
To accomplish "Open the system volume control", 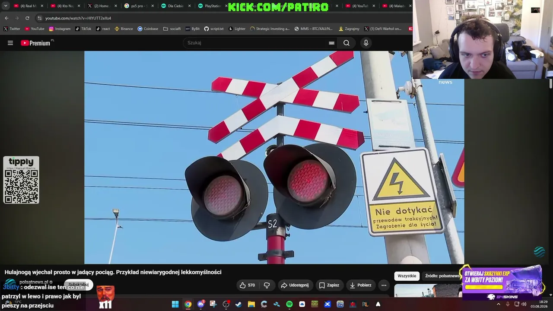I will click(x=524, y=304).
